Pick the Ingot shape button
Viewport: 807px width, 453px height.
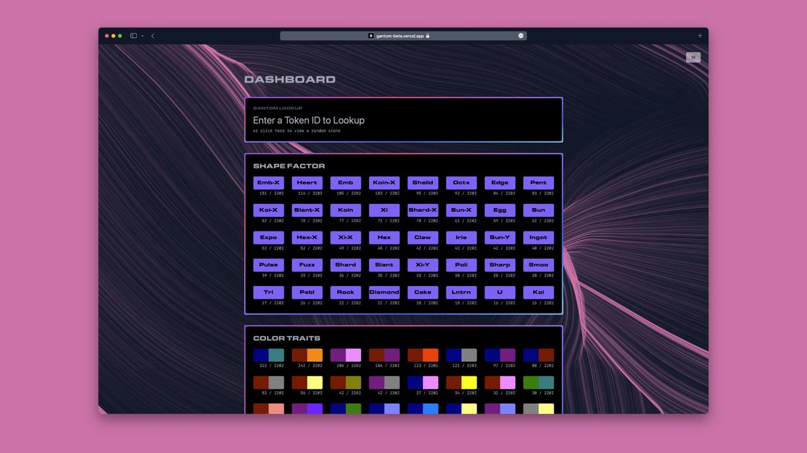[539, 238]
